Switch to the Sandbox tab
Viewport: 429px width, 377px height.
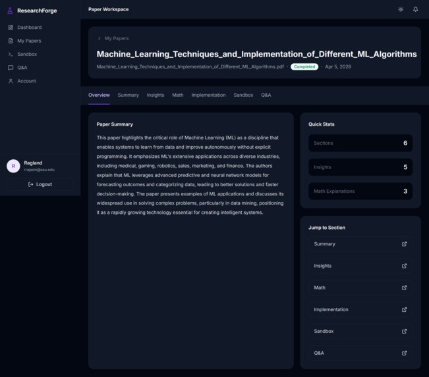click(x=243, y=95)
